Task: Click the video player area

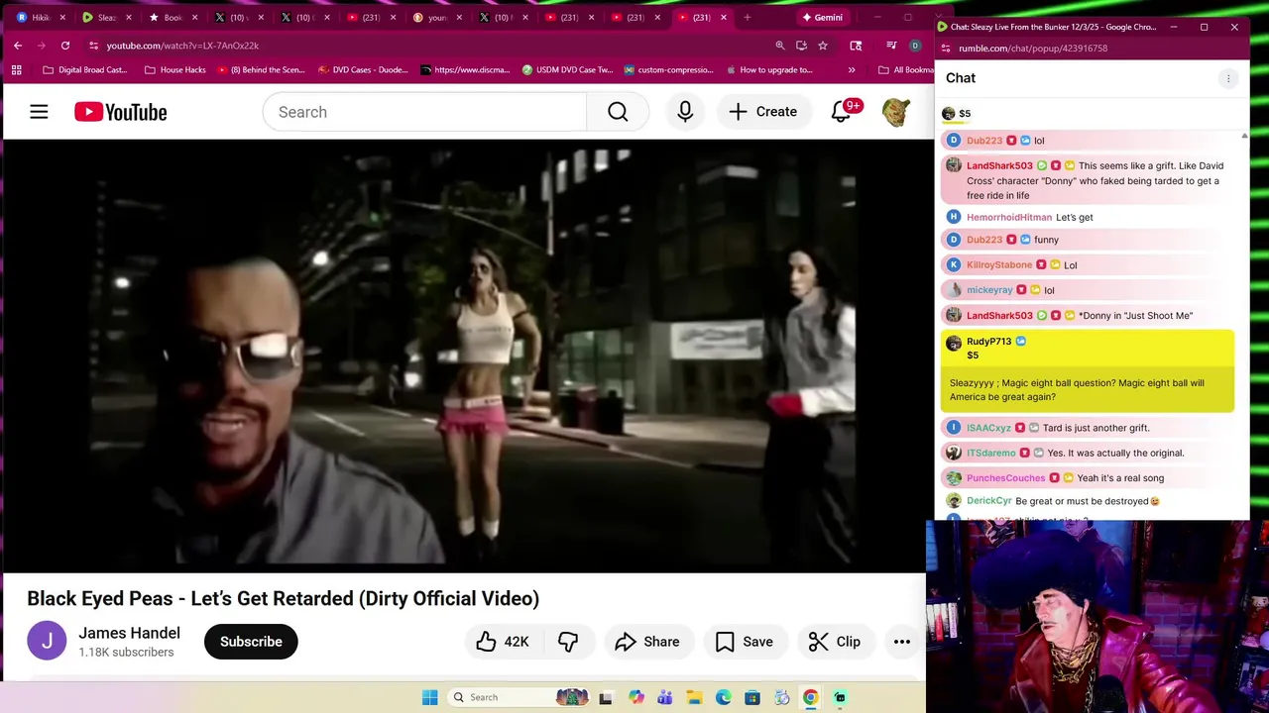Action: (x=463, y=356)
